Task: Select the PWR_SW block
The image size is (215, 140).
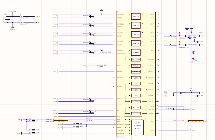Action: [136, 66]
